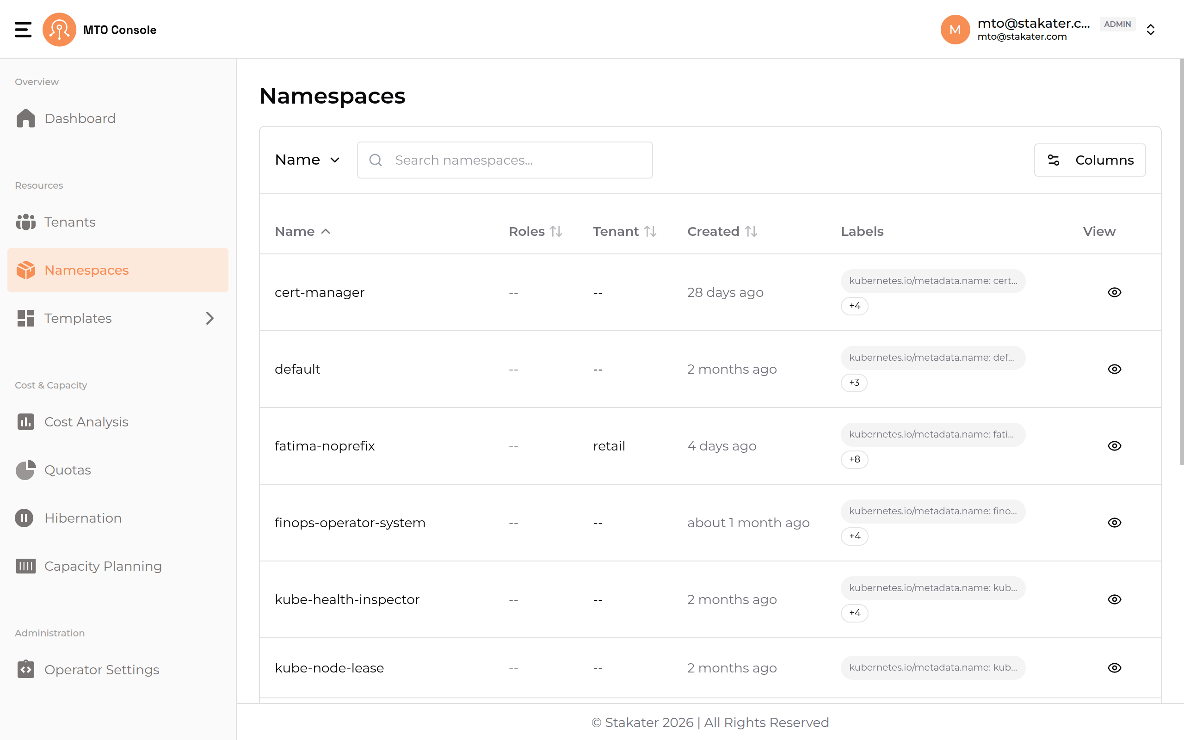Expand +8 labels for fatima-noprefix
Viewport: 1184px width, 740px height.
point(854,460)
